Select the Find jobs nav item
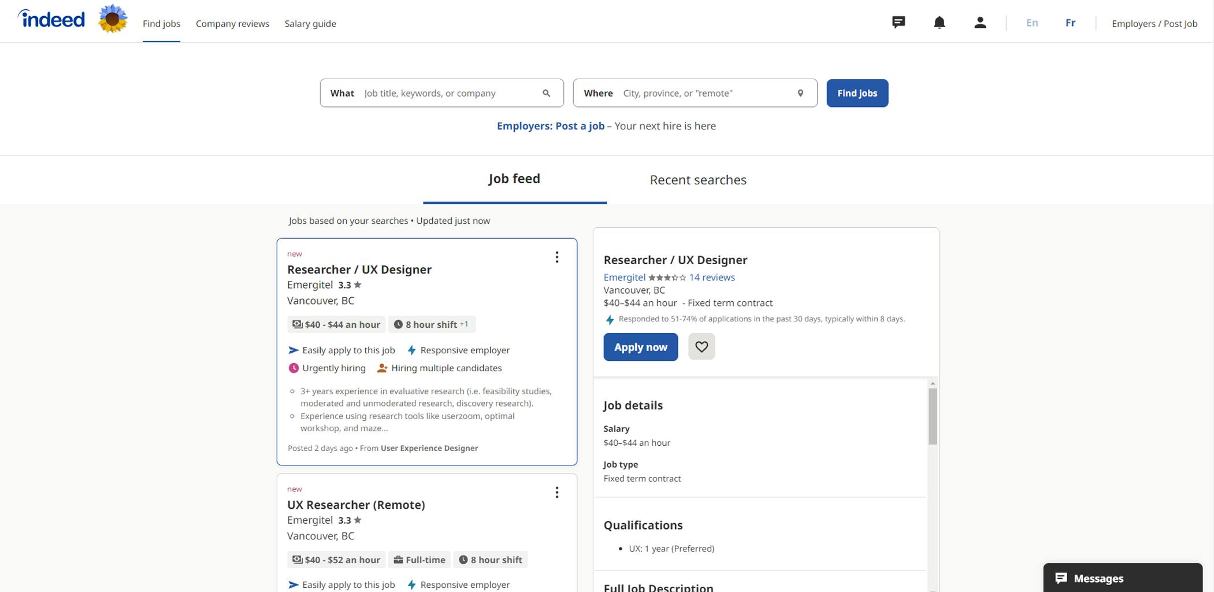Image resolution: width=1214 pixels, height=592 pixels. (161, 24)
